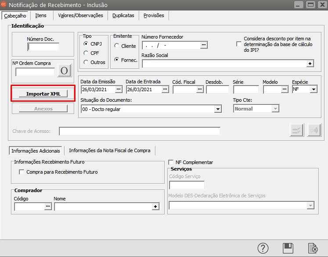Switch to the Itens tab

click(41, 15)
